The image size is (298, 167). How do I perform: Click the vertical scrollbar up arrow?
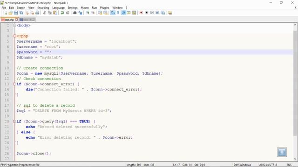pyautogui.click(x=295, y=25)
